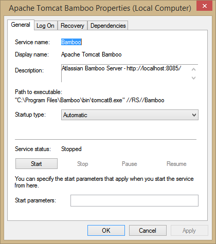
Task: Click the description scroll up arrow
Action: (x=193, y=69)
